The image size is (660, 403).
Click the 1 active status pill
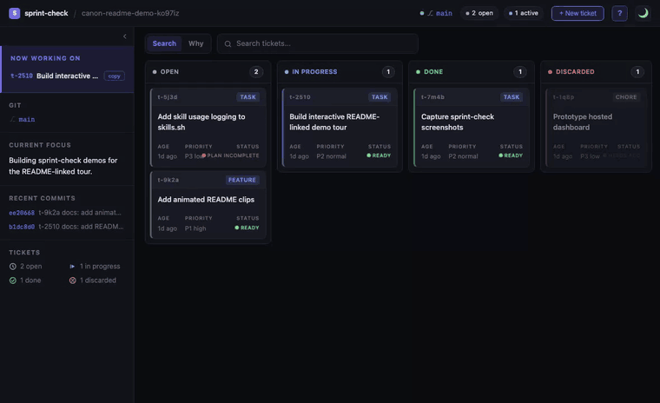tap(523, 13)
